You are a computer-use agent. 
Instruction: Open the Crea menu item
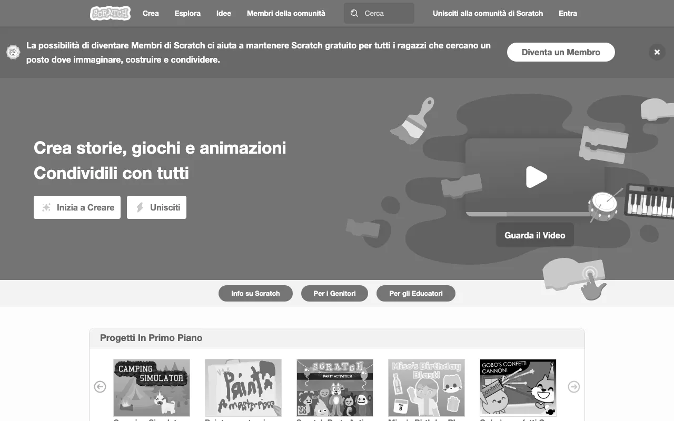pyautogui.click(x=151, y=13)
